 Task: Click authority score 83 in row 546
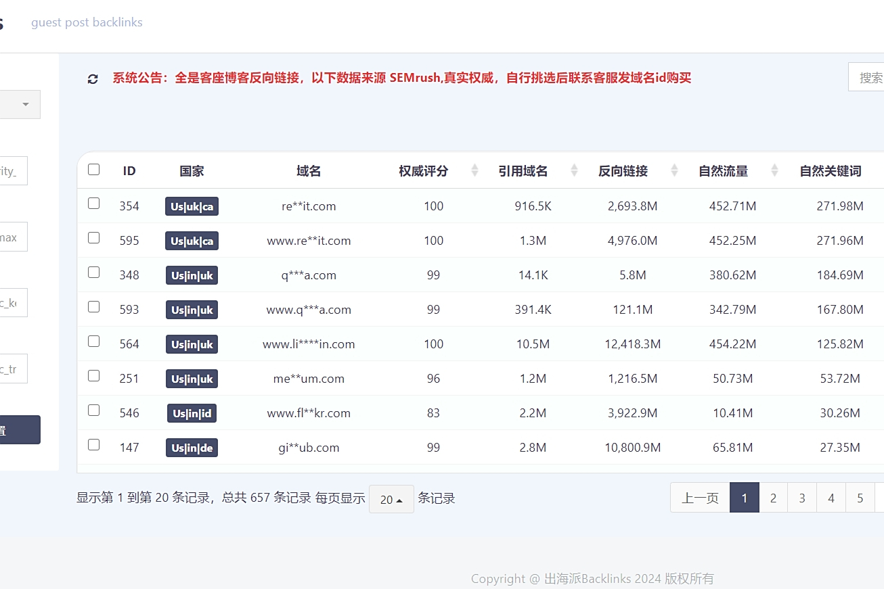pyautogui.click(x=434, y=413)
